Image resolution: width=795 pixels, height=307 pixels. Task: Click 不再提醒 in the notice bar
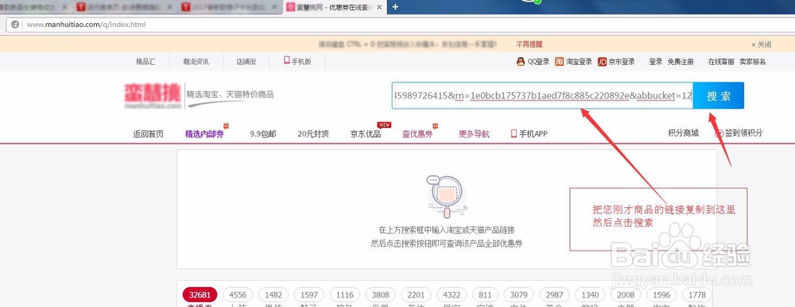tap(529, 44)
